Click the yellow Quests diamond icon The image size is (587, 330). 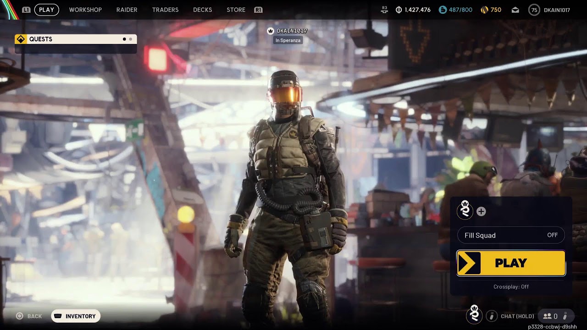[x=21, y=39]
